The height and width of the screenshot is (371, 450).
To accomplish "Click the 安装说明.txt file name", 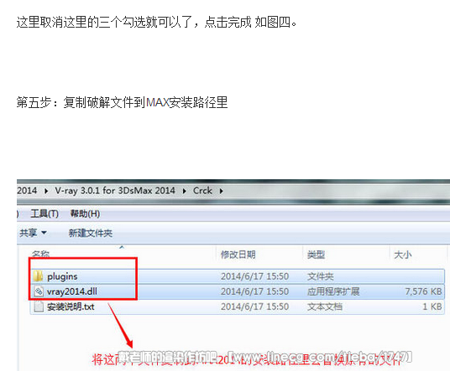I will [71, 307].
